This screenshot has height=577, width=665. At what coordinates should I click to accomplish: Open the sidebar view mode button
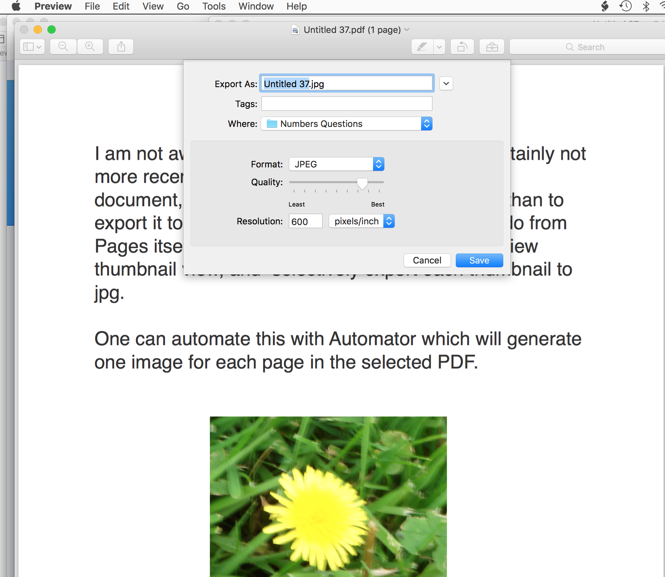click(32, 47)
